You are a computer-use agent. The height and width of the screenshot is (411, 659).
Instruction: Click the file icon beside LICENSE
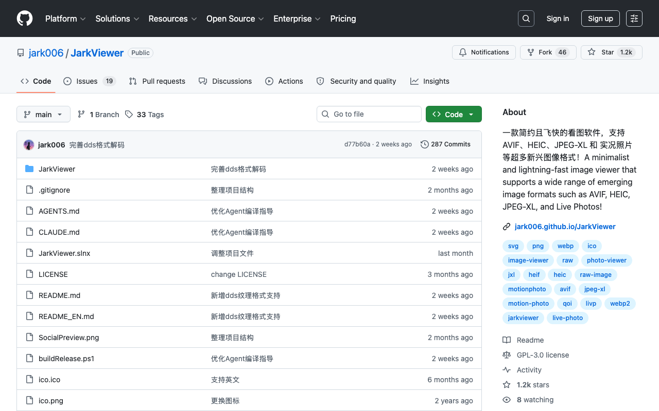pyautogui.click(x=29, y=274)
